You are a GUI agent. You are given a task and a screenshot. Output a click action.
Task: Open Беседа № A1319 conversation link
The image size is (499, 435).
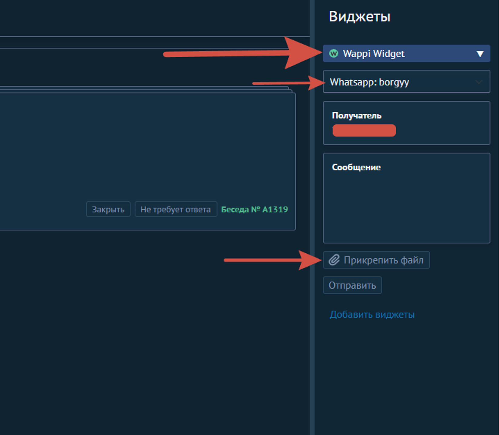(254, 209)
